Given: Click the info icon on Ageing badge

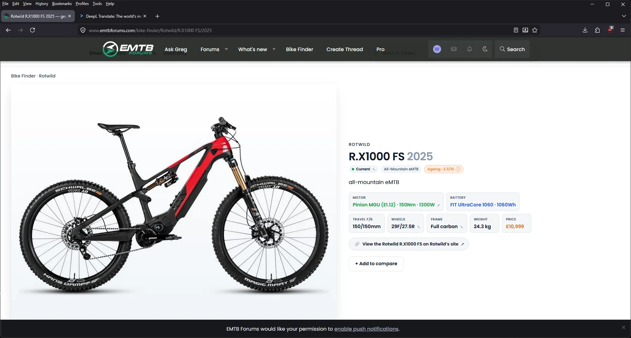Looking at the screenshot, I should (x=458, y=169).
